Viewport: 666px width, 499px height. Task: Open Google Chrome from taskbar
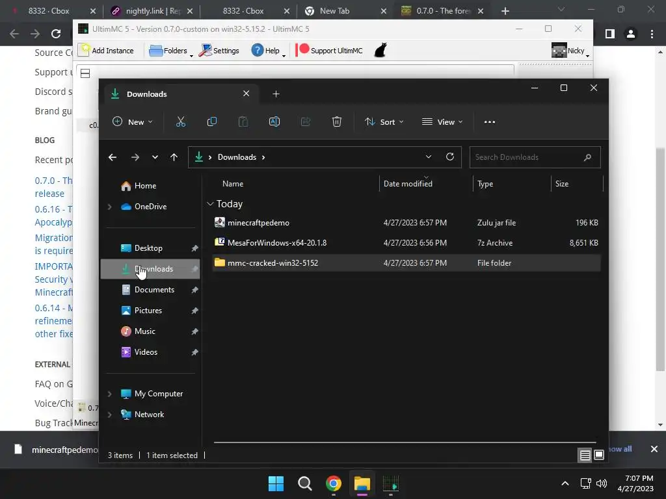point(334,483)
